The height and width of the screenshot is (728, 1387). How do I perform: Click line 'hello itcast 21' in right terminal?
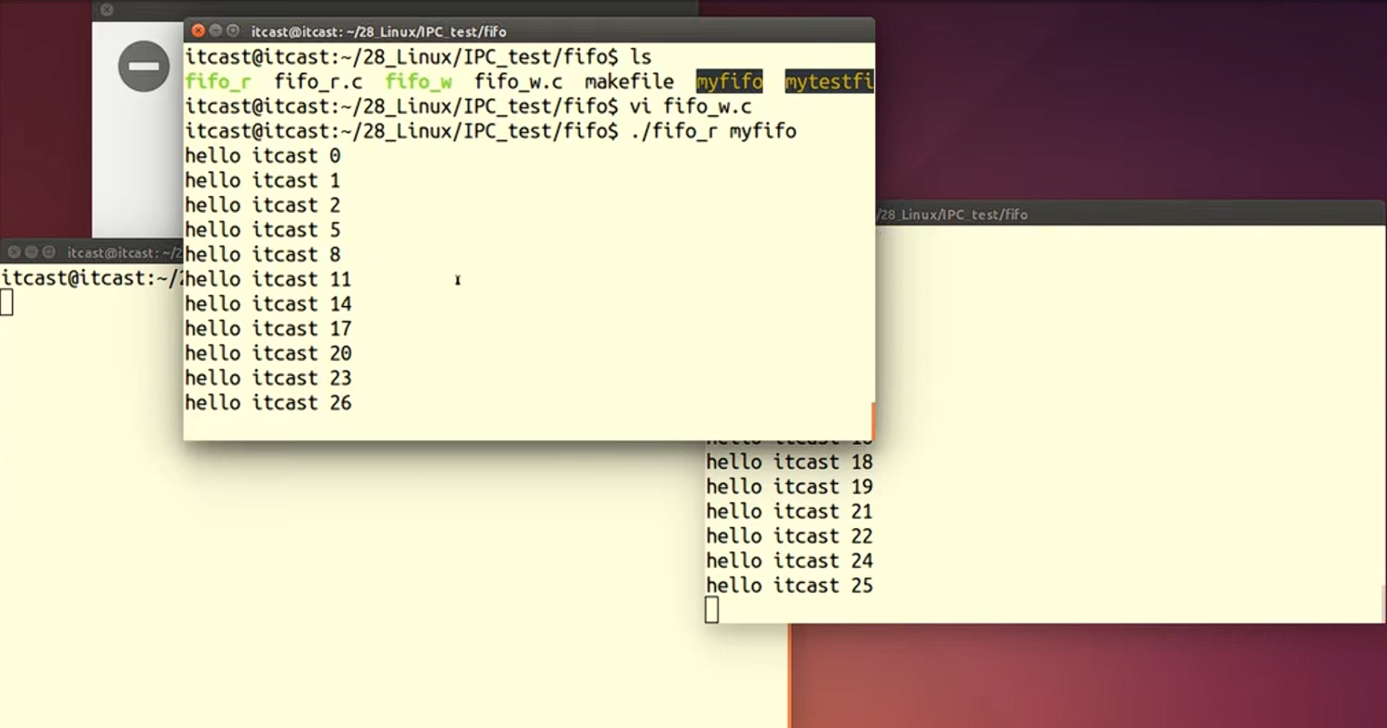point(790,511)
